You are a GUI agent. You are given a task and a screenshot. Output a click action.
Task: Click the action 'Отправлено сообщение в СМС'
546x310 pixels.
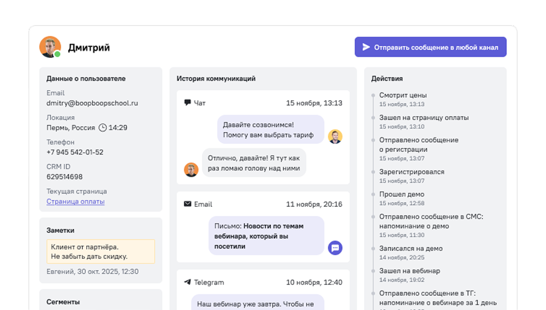(x=431, y=221)
